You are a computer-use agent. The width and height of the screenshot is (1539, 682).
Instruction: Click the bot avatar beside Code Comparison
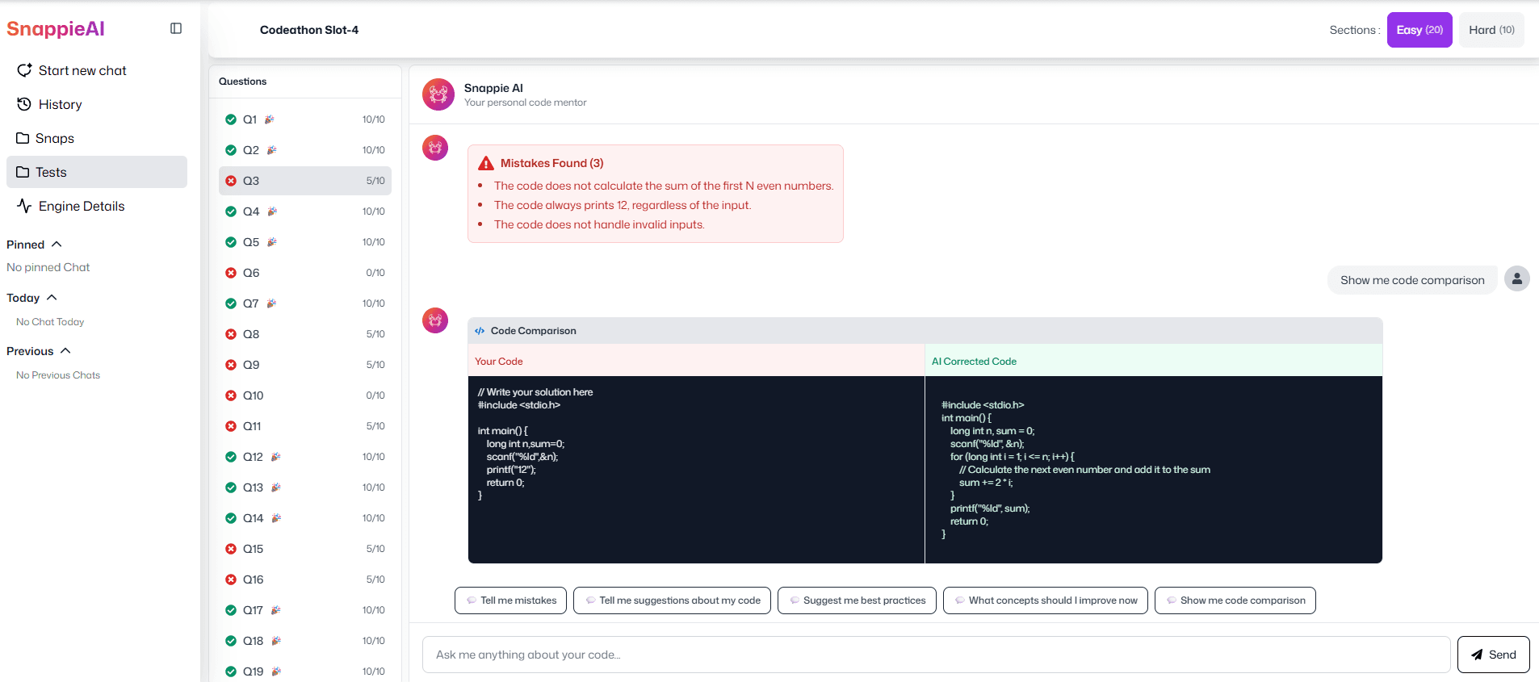point(435,320)
